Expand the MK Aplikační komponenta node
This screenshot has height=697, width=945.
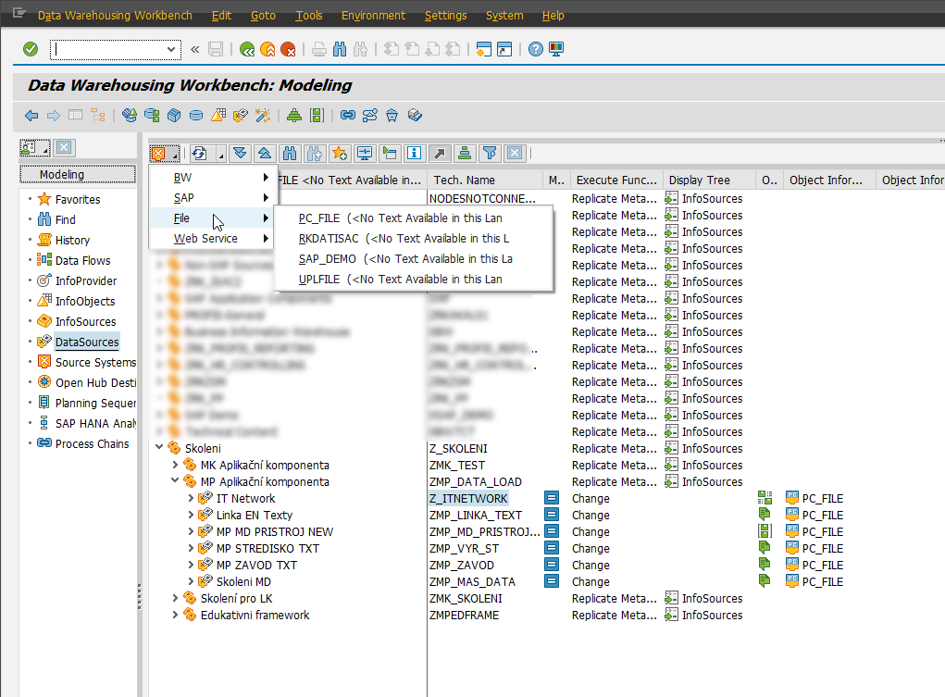176,466
